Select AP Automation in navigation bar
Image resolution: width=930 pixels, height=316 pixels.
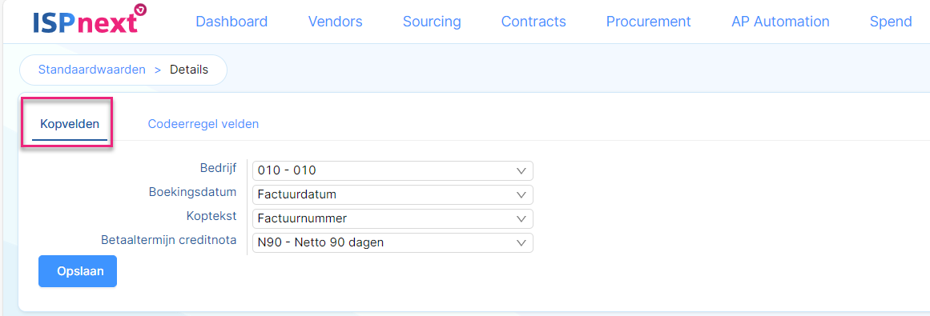(780, 22)
